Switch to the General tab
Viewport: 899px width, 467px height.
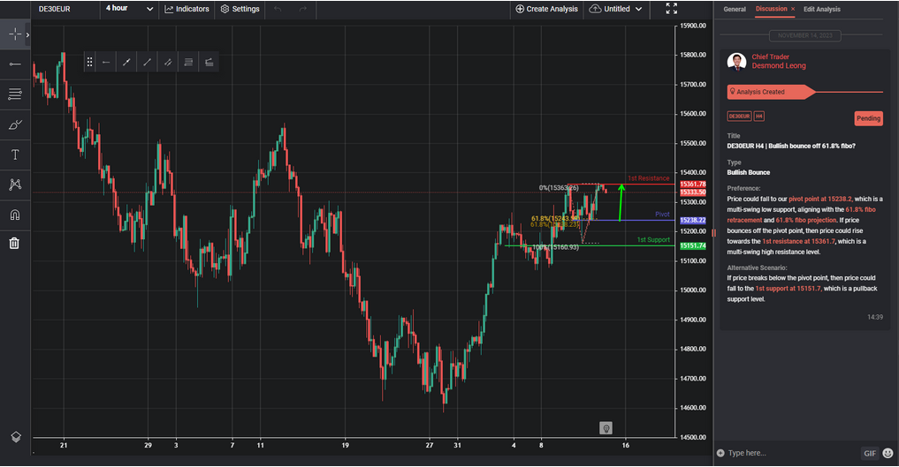pos(735,9)
